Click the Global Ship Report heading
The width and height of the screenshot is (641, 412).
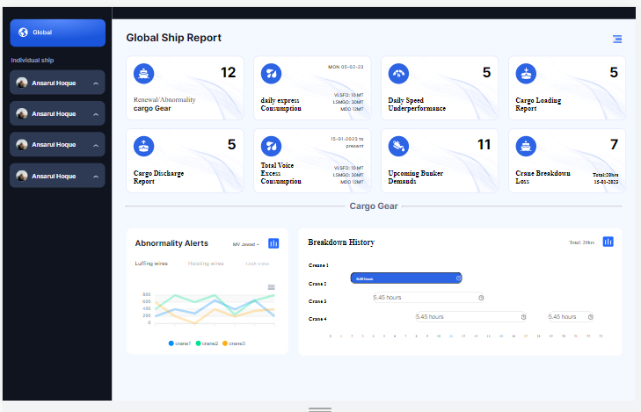(x=173, y=38)
